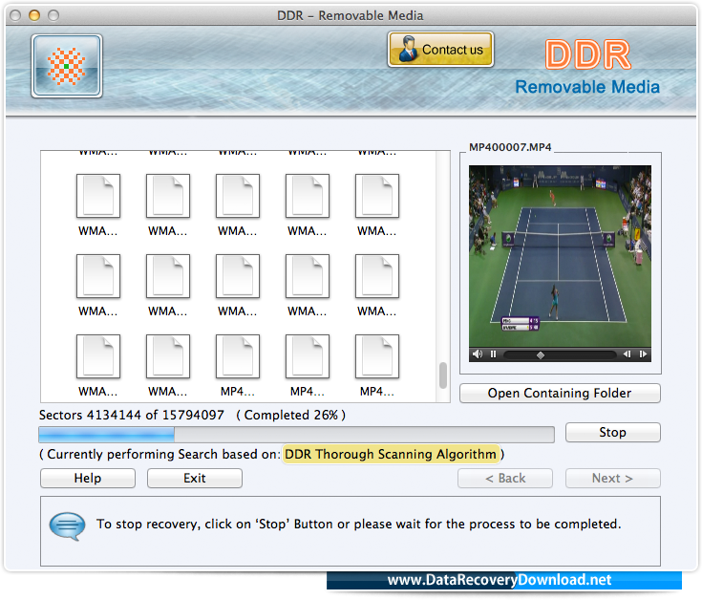
Task: Click the Sectors 4134144 of 15794097 status text
Action: point(131,415)
